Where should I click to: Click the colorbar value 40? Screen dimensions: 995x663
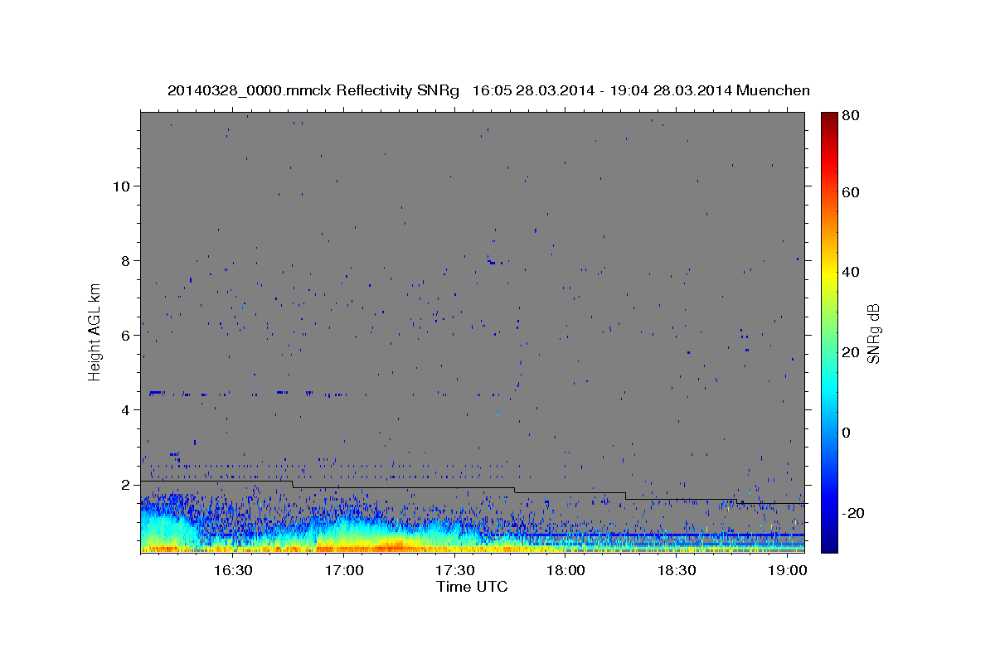click(852, 272)
